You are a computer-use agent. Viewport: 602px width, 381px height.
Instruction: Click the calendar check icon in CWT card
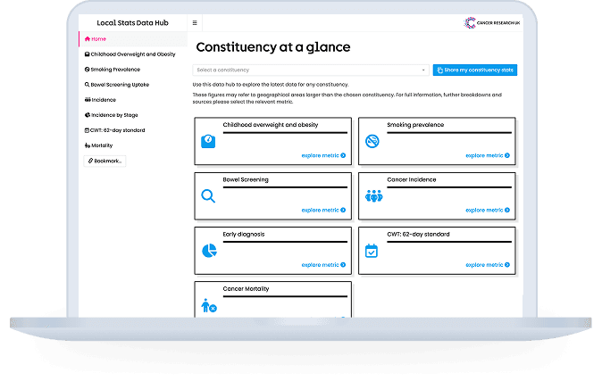click(372, 251)
